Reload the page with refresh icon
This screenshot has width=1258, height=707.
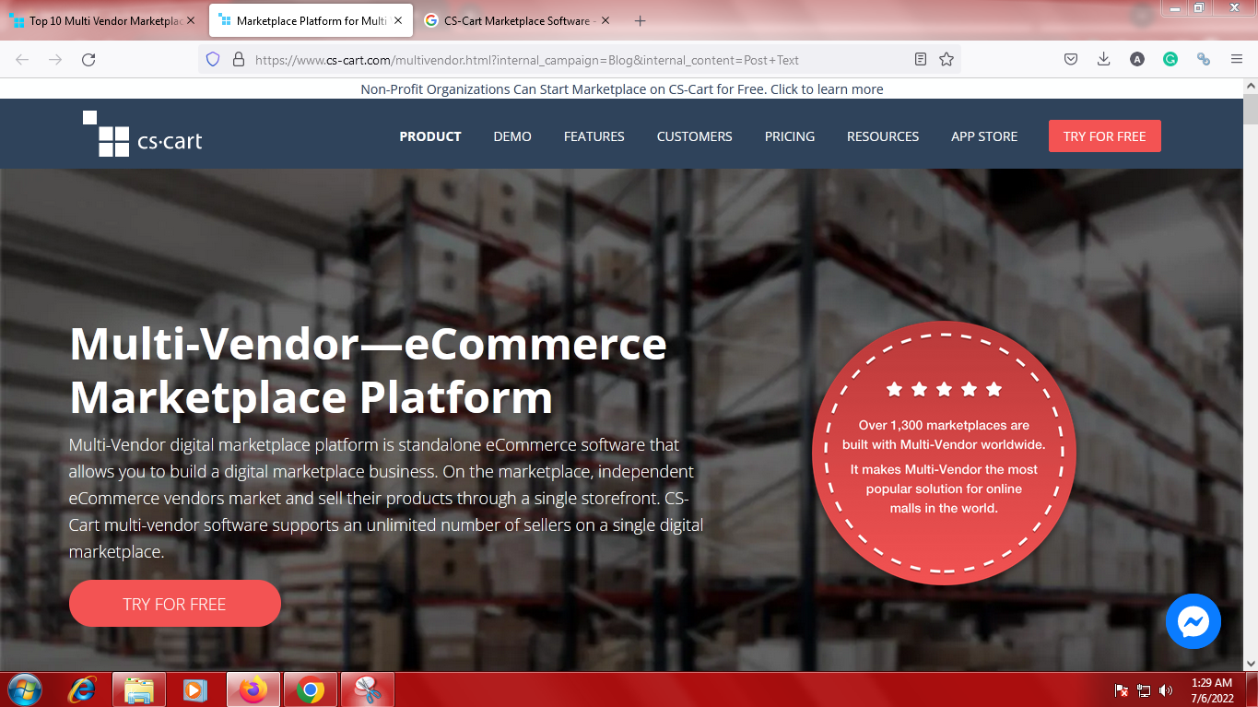[88, 59]
